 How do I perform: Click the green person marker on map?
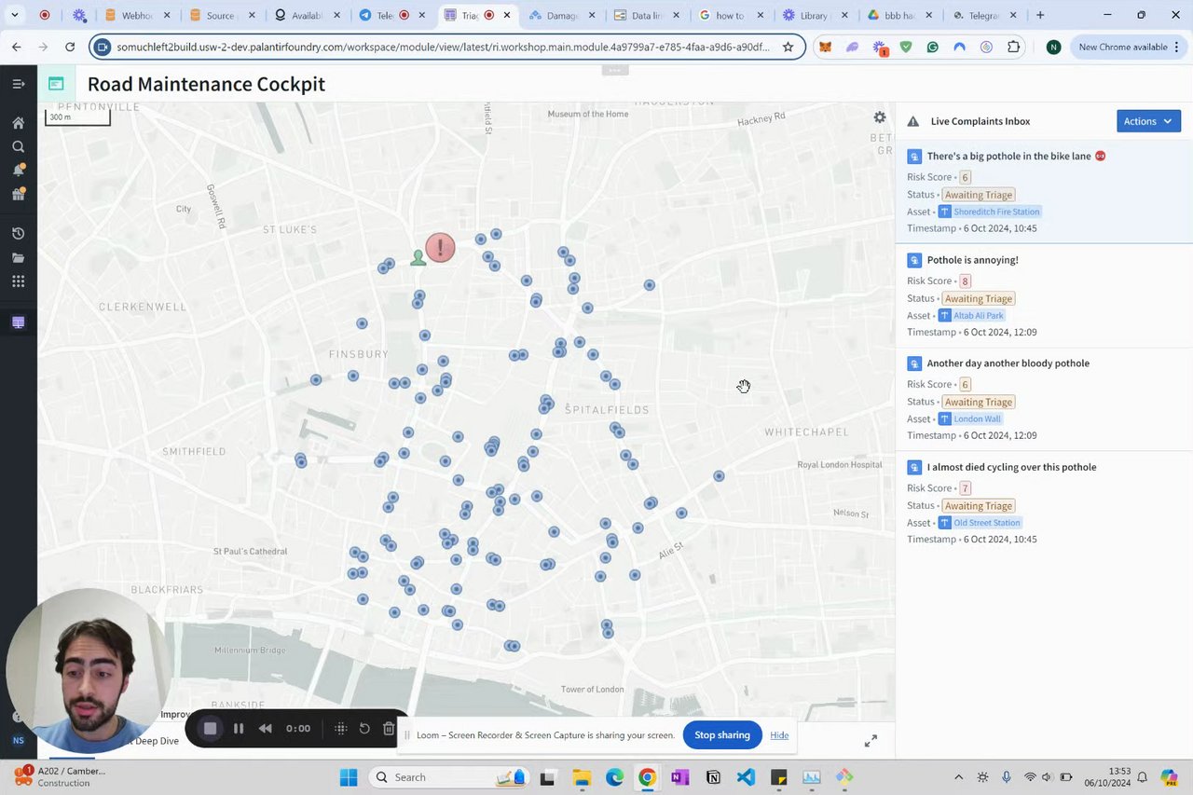coord(418,257)
